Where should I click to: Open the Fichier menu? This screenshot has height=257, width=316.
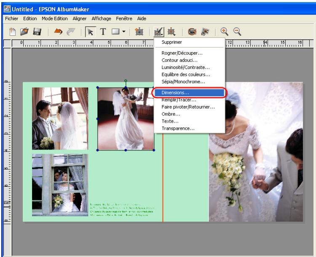pyautogui.click(x=11, y=18)
